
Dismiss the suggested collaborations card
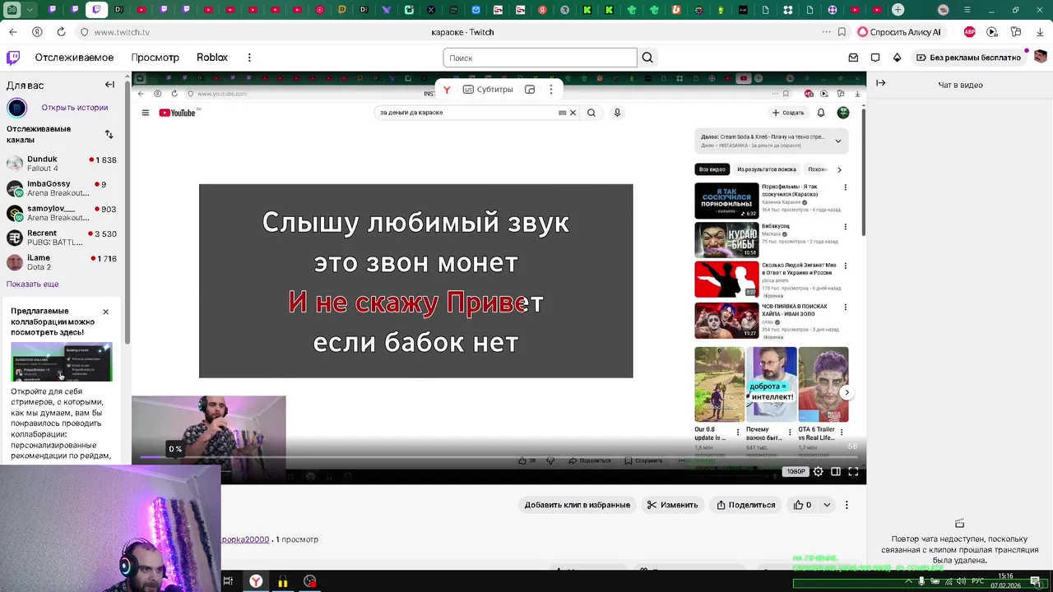point(105,312)
